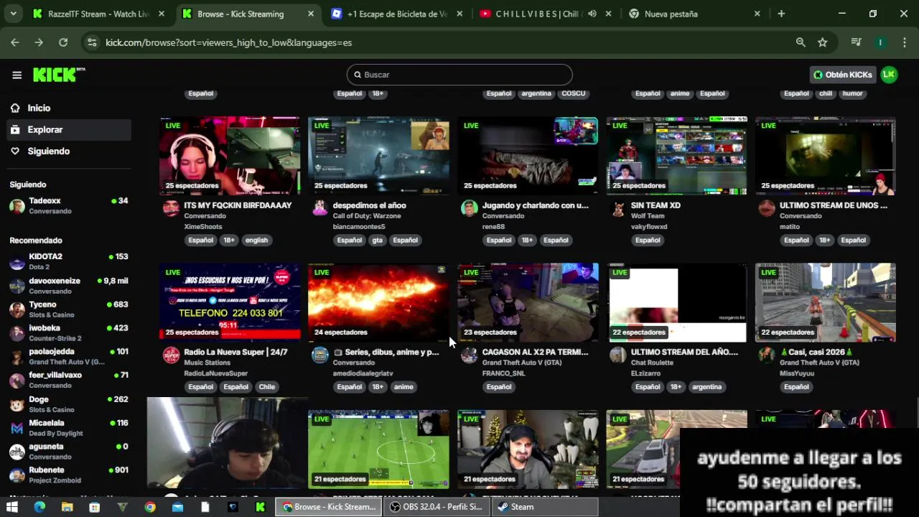
Task: Click the Inicio home icon in sidebar
Action: click(15, 108)
